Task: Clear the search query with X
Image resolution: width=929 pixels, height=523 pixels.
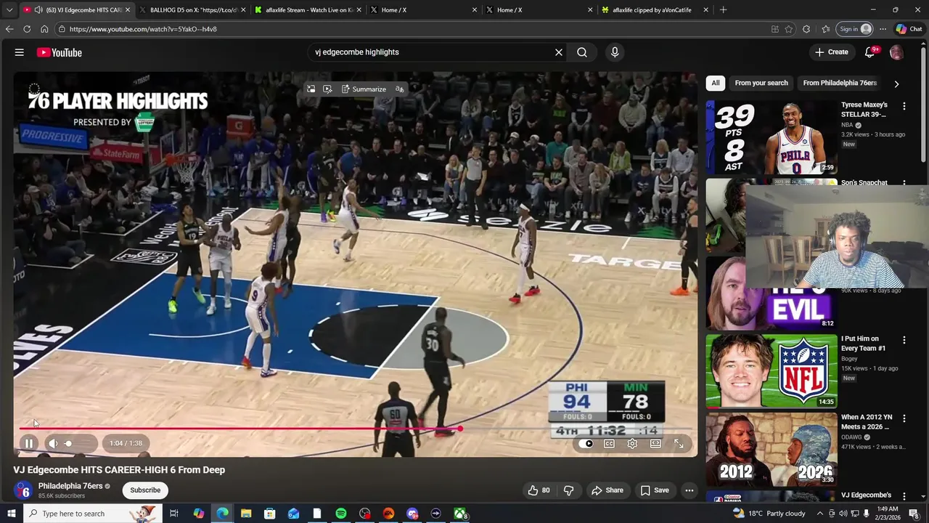Action: pos(559,52)
